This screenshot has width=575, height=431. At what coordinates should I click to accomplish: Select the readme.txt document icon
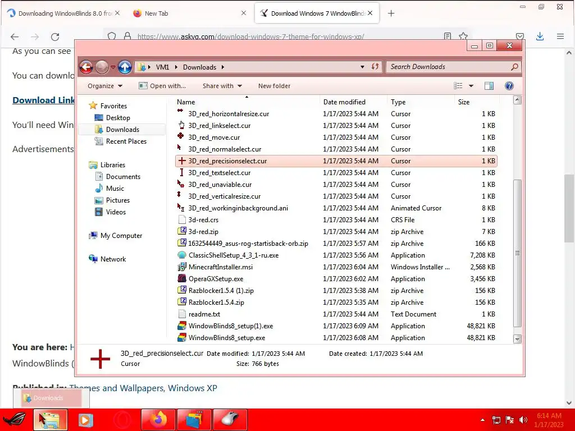tap(181, 314)
